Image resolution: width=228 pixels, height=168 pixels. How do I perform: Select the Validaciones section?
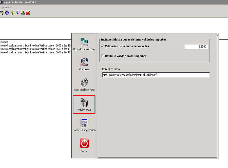coord(84,104)
